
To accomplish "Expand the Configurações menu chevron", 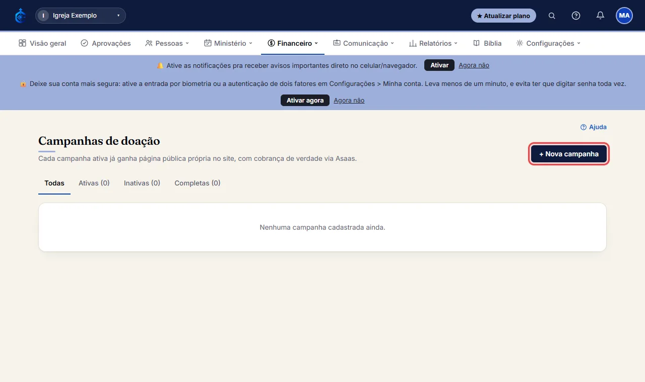I will click(579, 43).
